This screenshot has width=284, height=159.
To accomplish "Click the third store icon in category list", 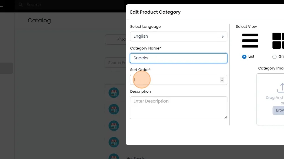I will pos(114,126).
